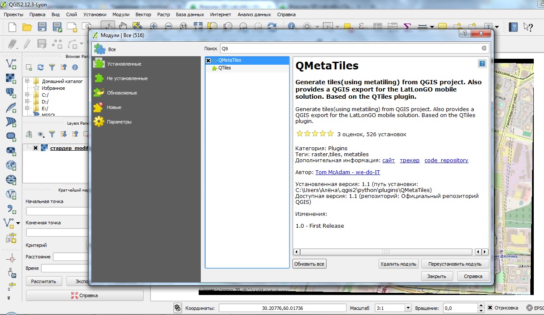Image resolution: width=544 pixels, height=315 pixels.
Task: Click the eye visibility manager in the Layers panel
Action: (41, 135)
